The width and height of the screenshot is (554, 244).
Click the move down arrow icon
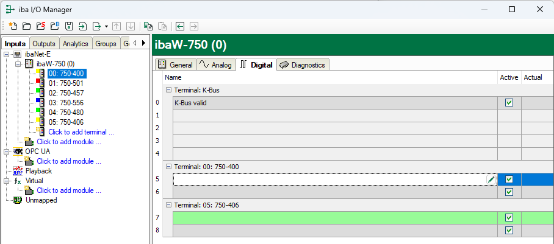click(131, 26)
